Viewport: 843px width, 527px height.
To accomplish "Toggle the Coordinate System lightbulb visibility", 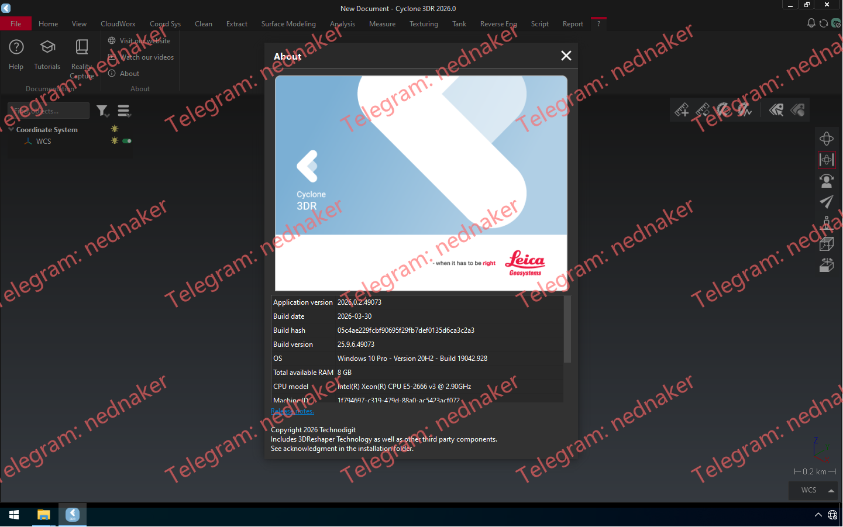I will (x=115, y=129).
